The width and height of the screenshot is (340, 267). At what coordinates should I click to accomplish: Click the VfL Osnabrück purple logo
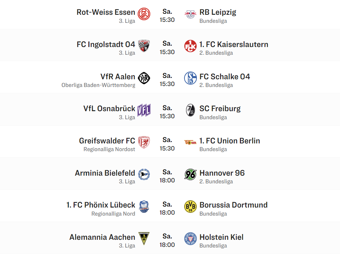pos(144,110)
